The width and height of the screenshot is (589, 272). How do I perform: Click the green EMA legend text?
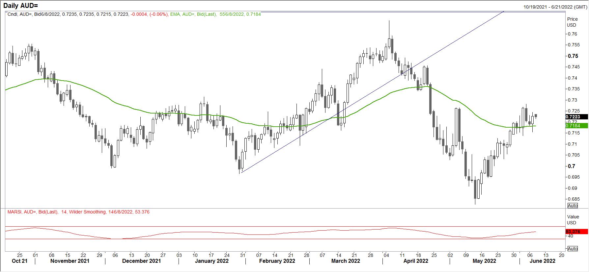pyautogui.click(x=215, y=14)
